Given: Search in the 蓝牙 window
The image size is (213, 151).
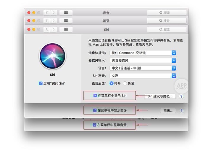Looking at the screenshot, I should click(x=167, y=20).
